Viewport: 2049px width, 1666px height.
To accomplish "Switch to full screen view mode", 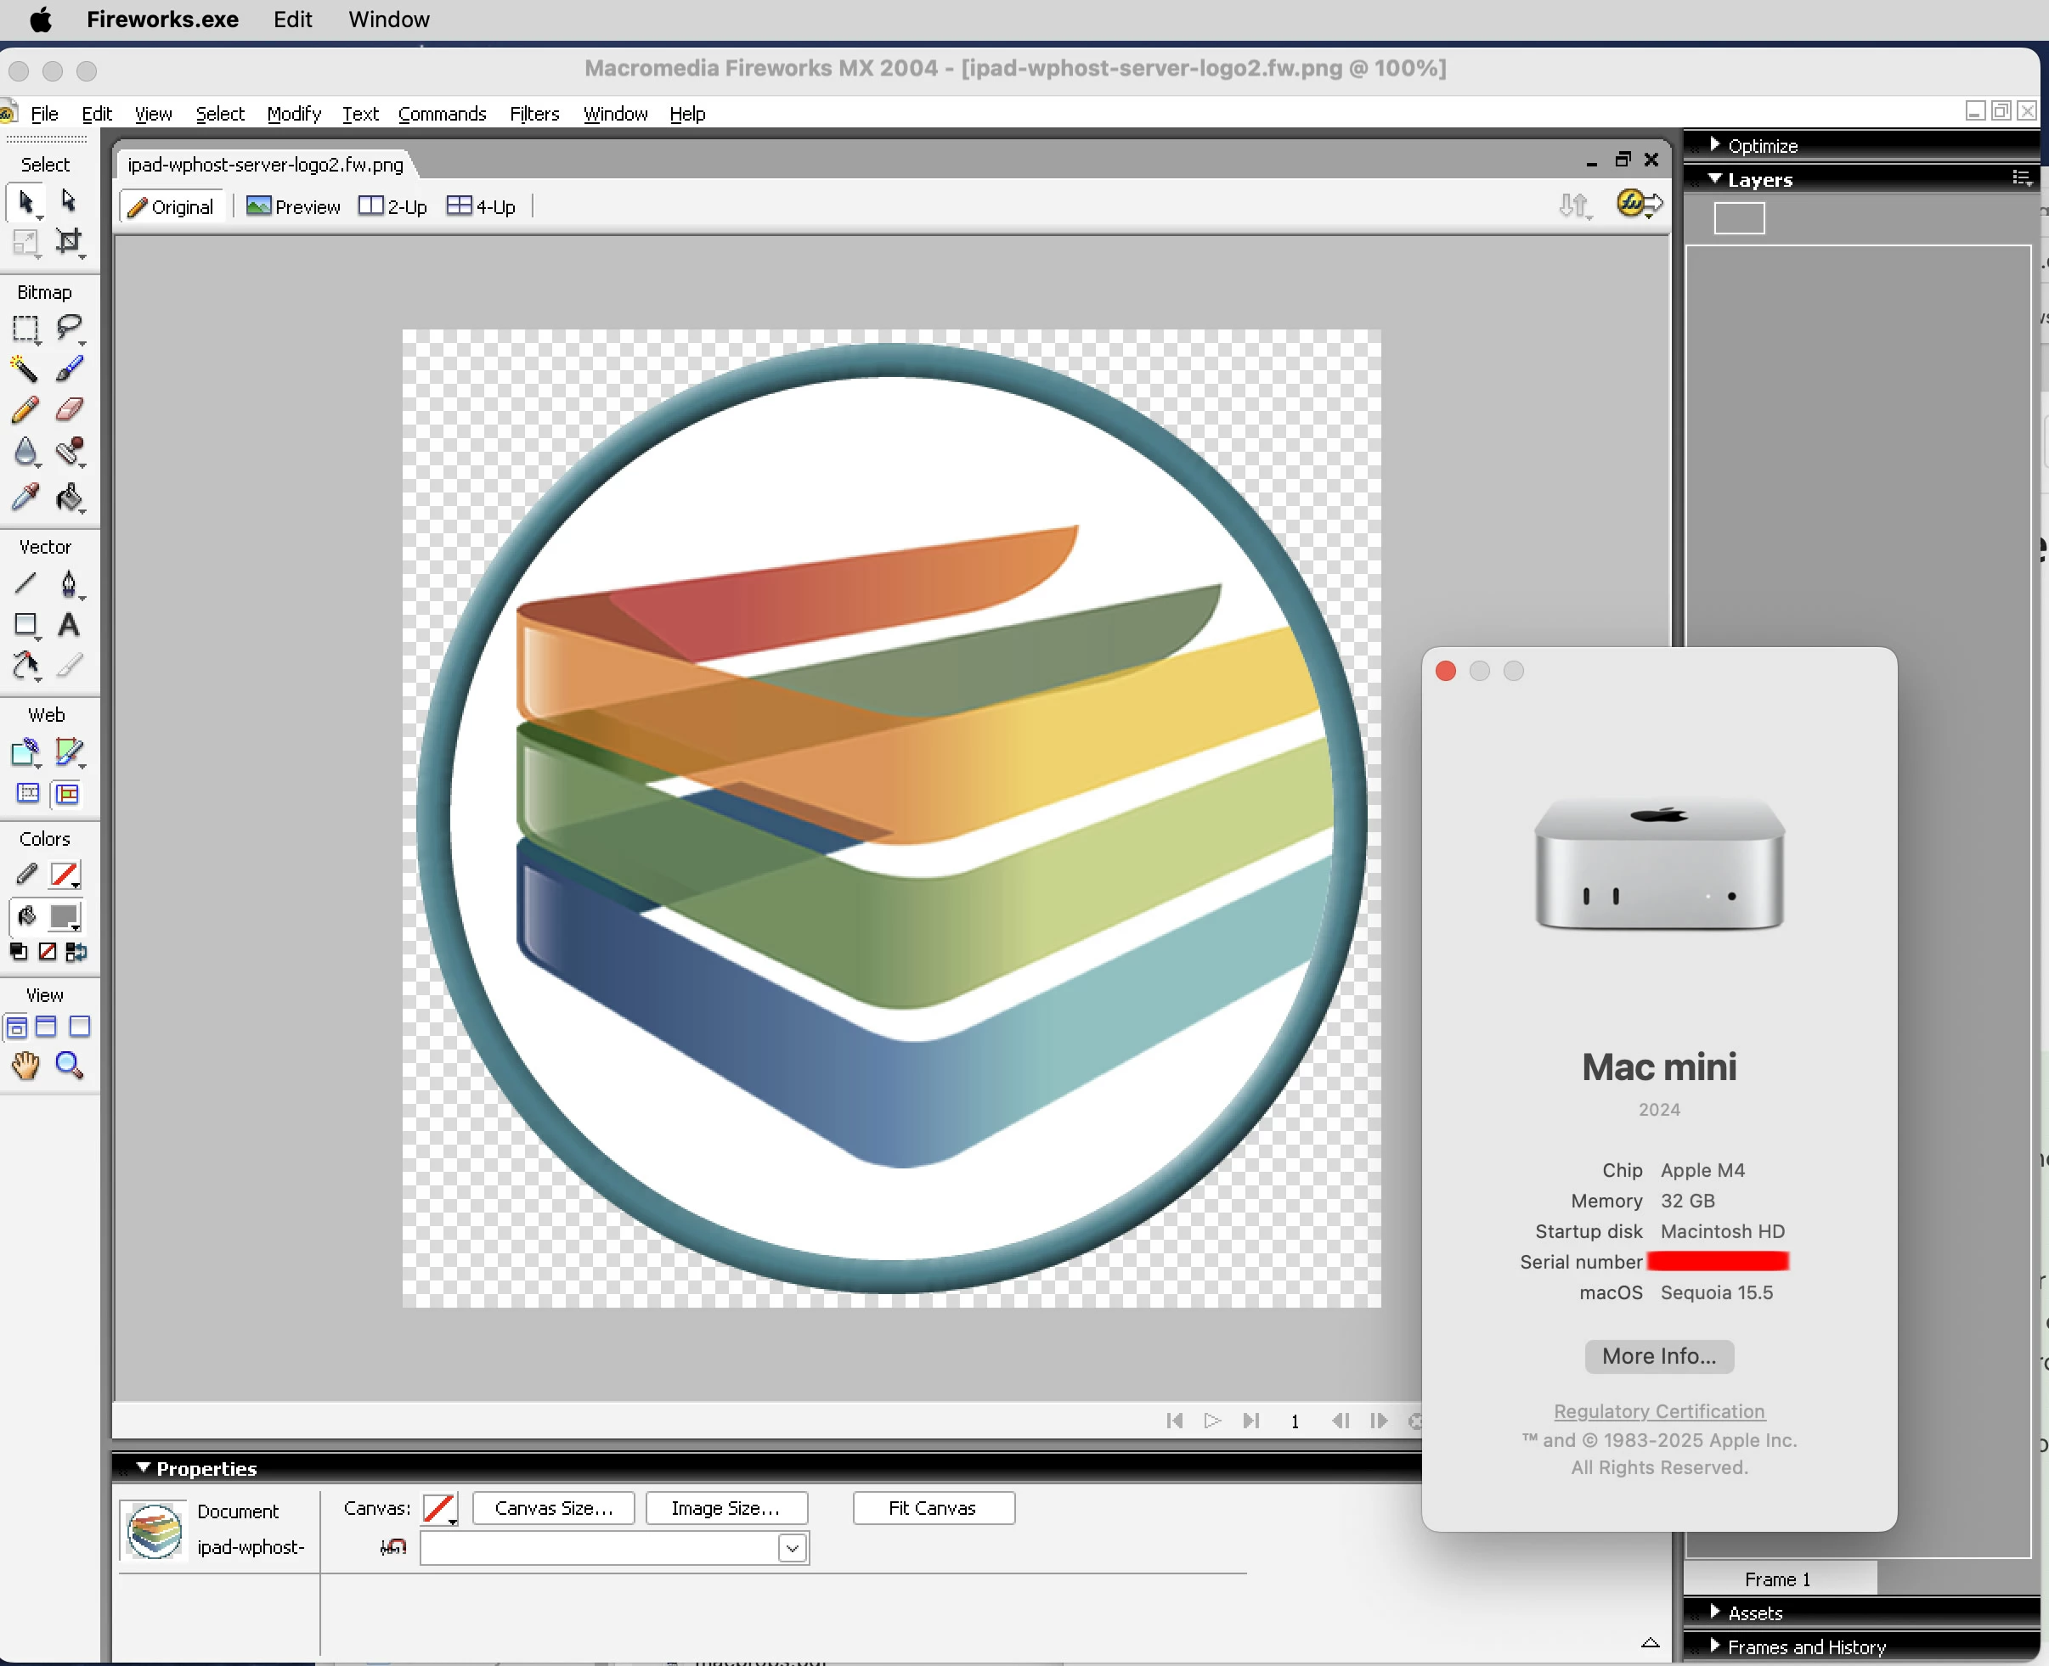I will coord(81,1027).
